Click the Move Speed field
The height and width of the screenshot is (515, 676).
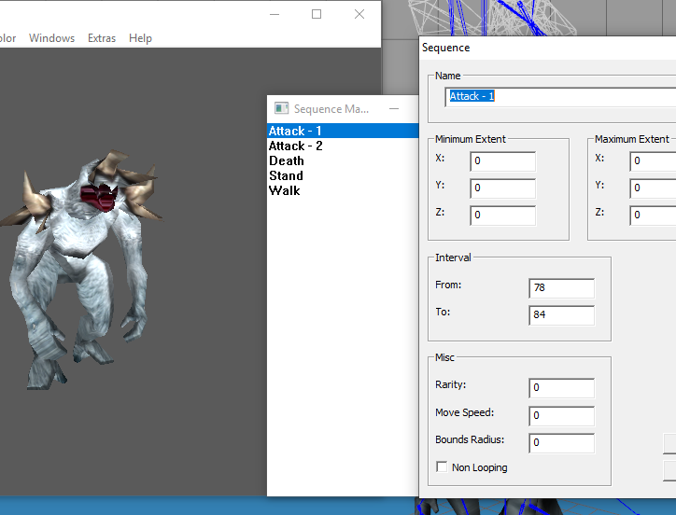pos(561,416)
